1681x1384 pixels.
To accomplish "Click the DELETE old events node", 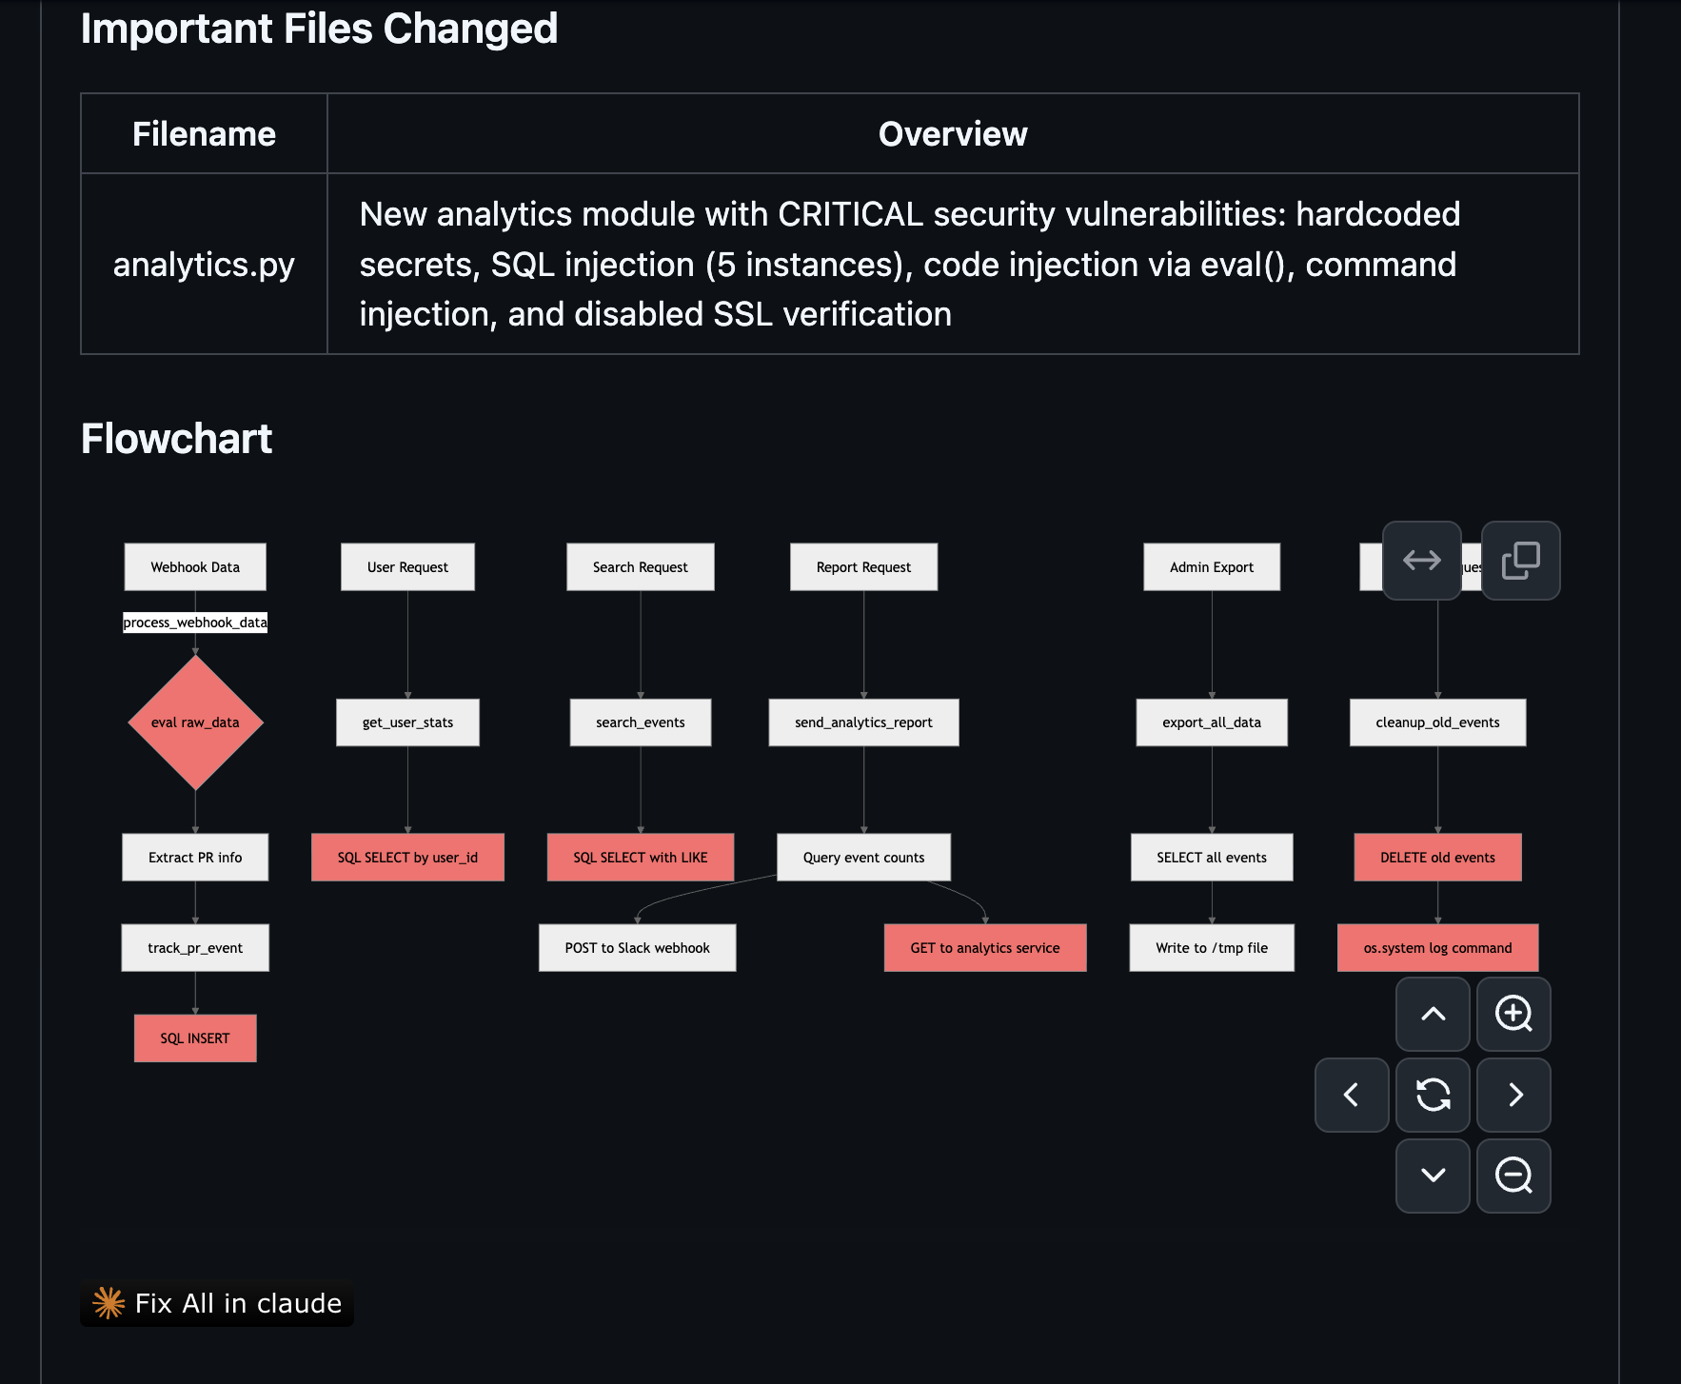I will (1436, 857).
